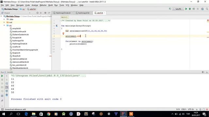Image resolution: width=209 pixels, height=117 pixels.
Task: Click the UTF-8 encoding in the status bar
Action: tap(191, 109)
